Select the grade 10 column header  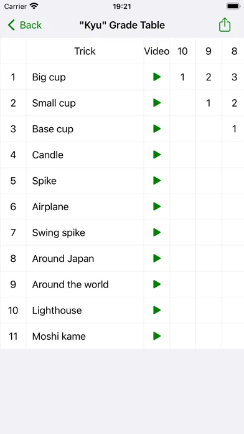click(182, 51)
